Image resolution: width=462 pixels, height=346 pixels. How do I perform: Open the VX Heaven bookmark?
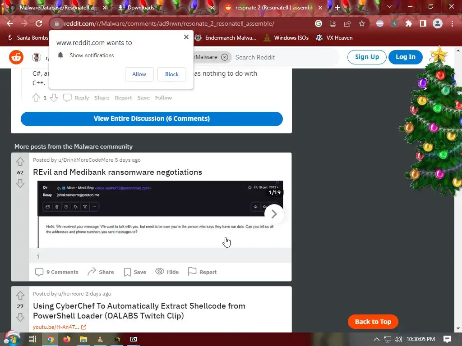334,38
